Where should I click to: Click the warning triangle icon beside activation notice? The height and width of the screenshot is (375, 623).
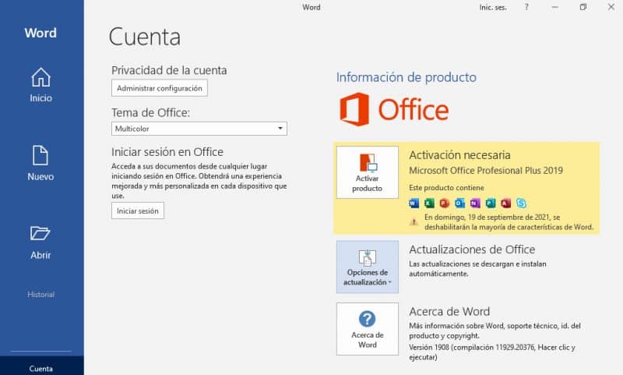click(414, 221)
